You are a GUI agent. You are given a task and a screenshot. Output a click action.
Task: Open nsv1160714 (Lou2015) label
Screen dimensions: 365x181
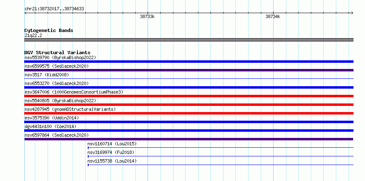[x=112, y=144]
